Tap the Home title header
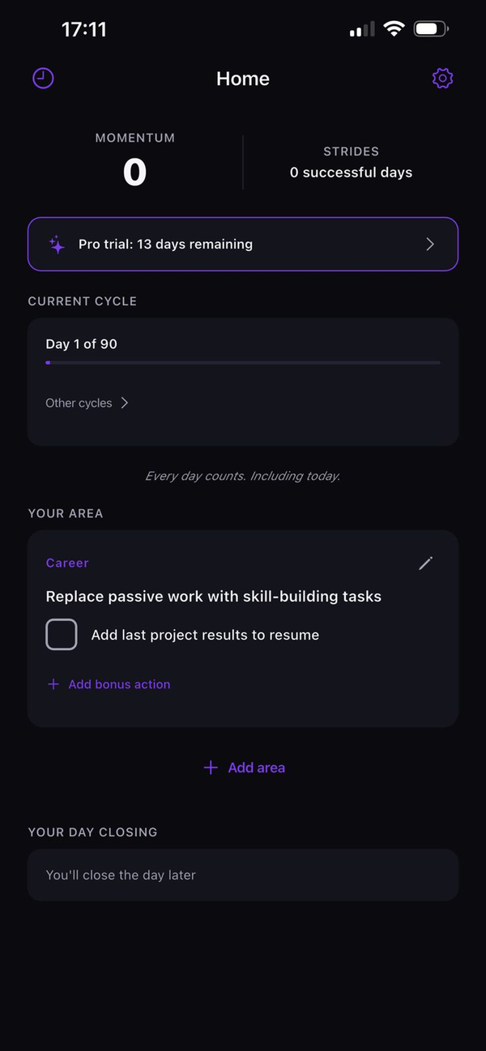The height and width of the screenshot is (1051, 486). coord(243,78)
